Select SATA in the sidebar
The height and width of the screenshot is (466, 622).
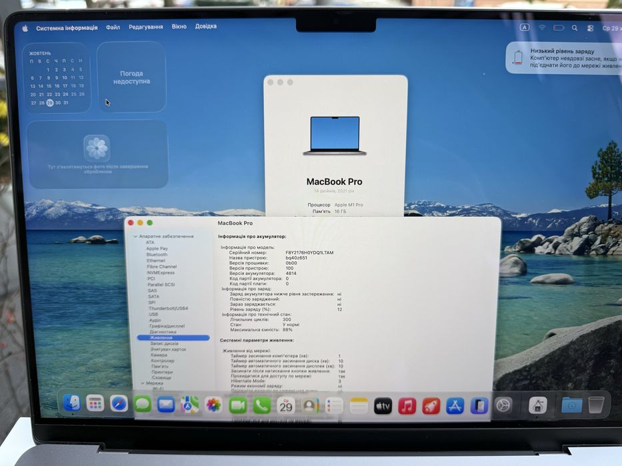pos(153,296)
